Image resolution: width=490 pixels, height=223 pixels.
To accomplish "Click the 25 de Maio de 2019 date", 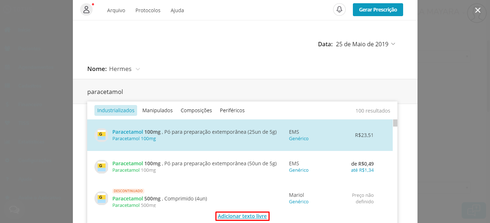I will pos(362,44).
